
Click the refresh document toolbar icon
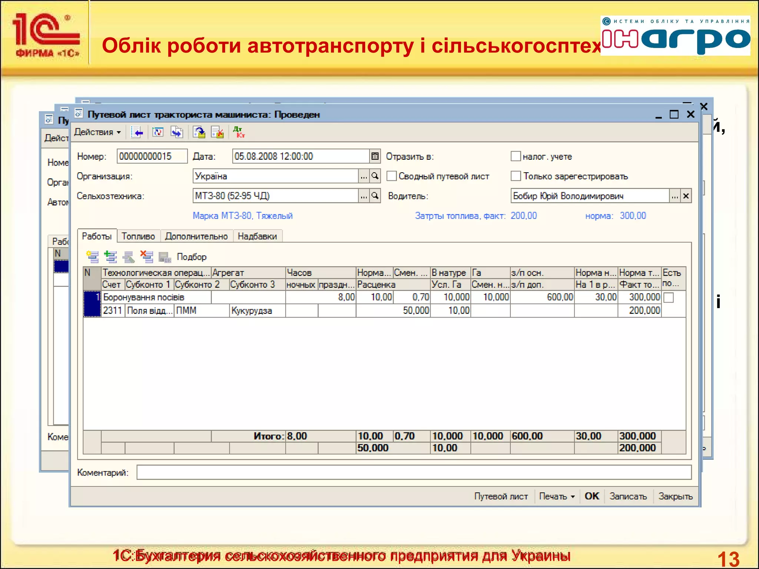pos(158,132)
